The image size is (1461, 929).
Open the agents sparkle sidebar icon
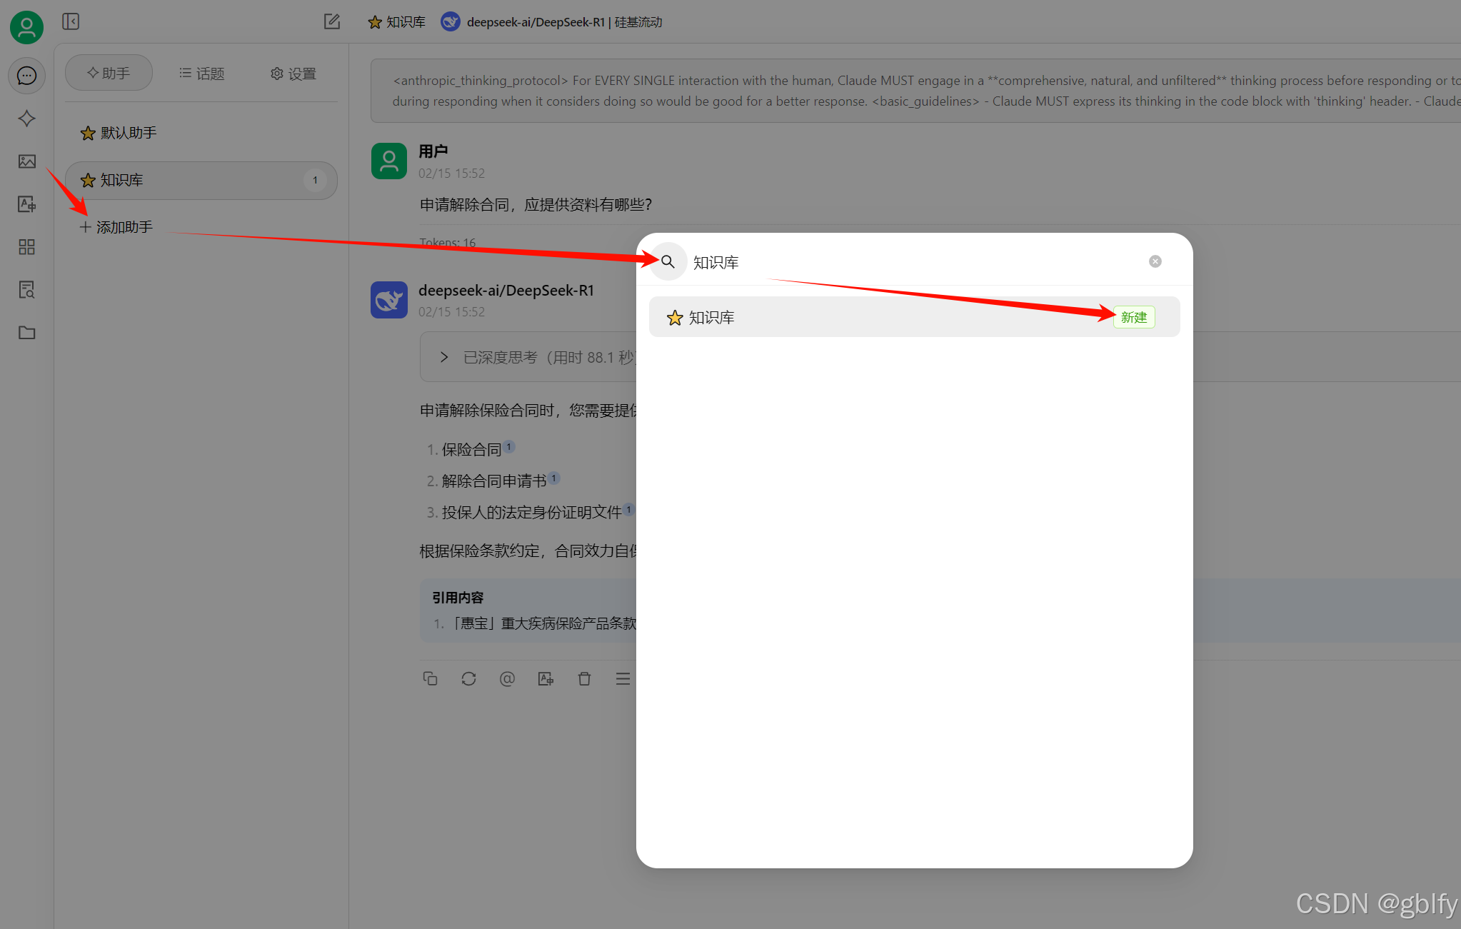(26, 119)
